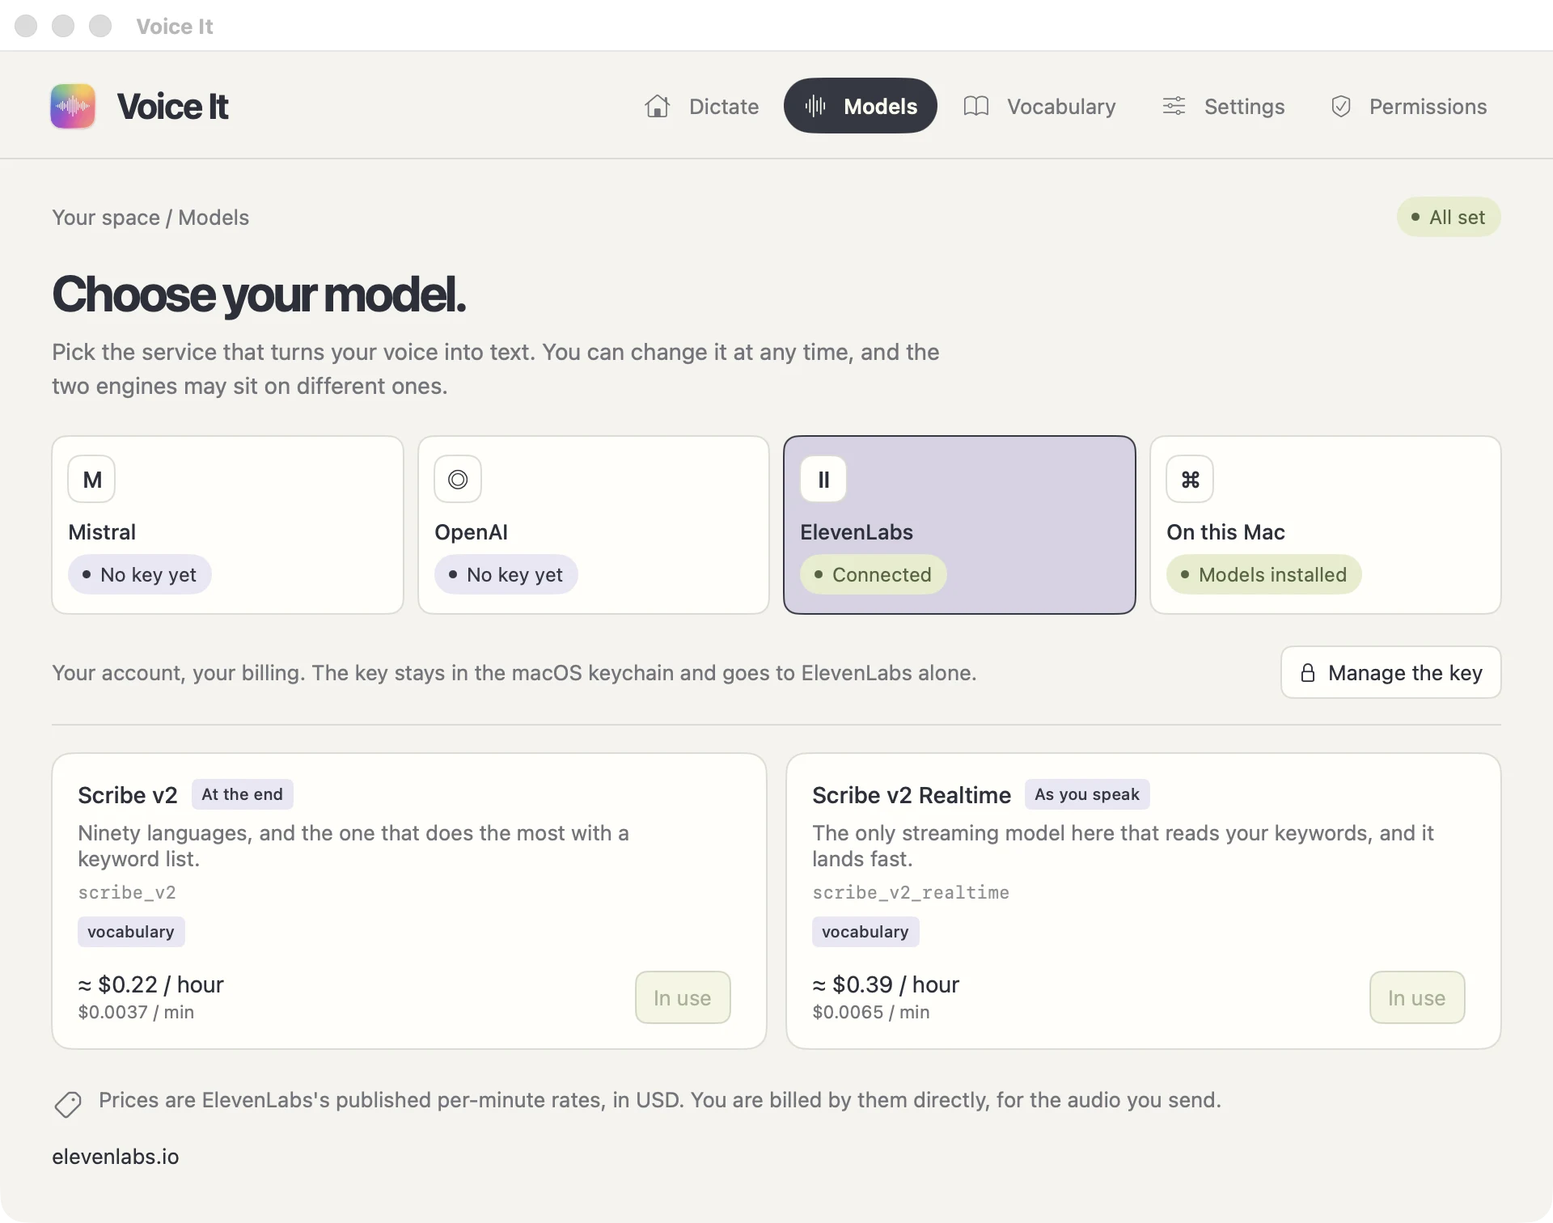1553x1223 pixels.
Task: Click the $0.0037 / min rate
Action: (136, 1012)
